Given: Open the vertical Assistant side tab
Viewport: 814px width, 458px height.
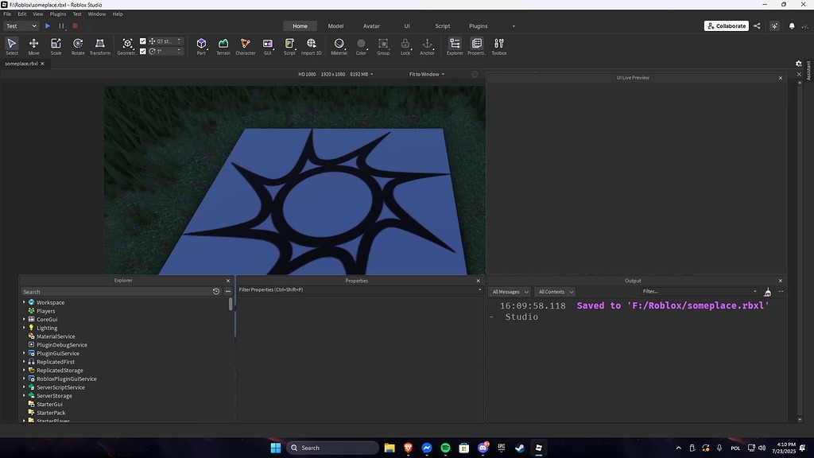Looking at the screenshot, I should [808, 70].
